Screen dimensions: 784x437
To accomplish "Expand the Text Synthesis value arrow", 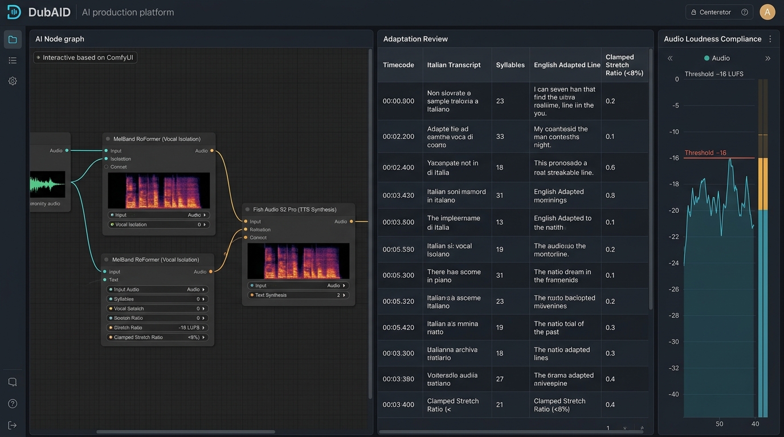I will tap(345, 295).
